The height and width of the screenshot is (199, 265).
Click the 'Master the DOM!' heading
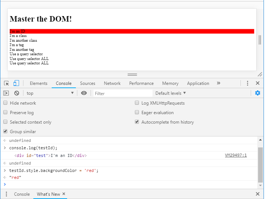(41, 19)
